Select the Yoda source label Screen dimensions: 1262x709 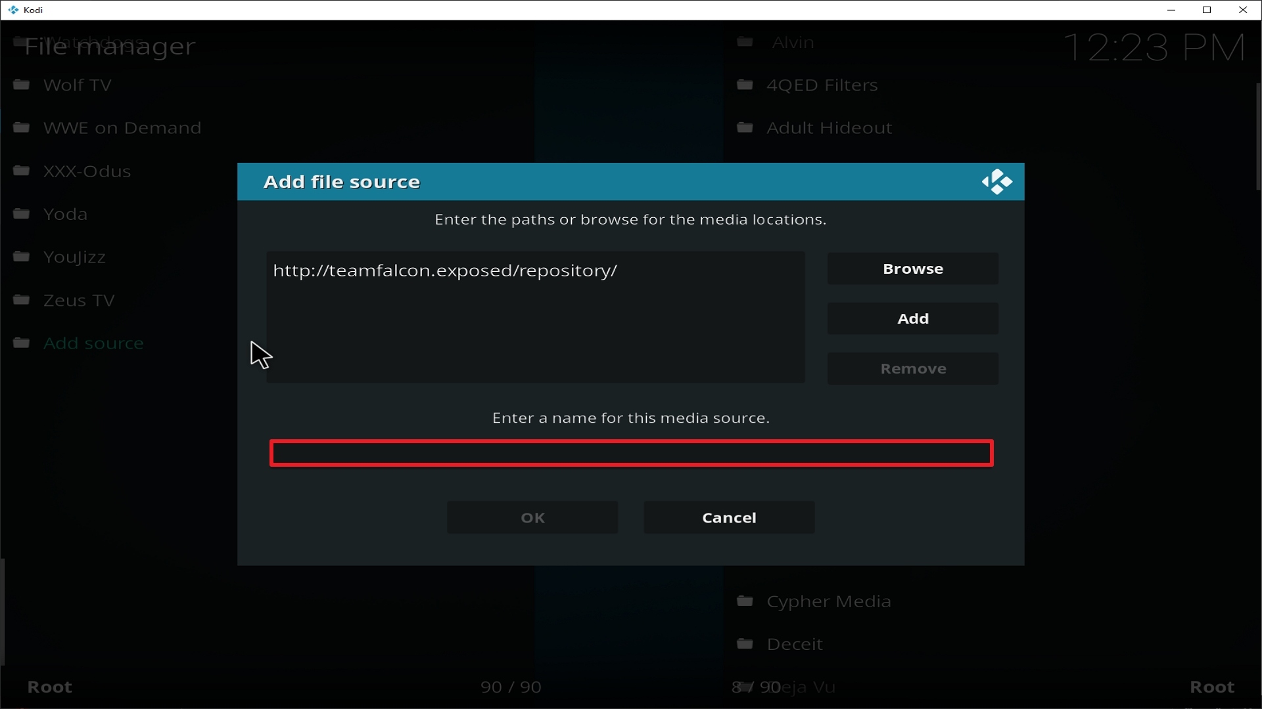[x=65, y=213]
